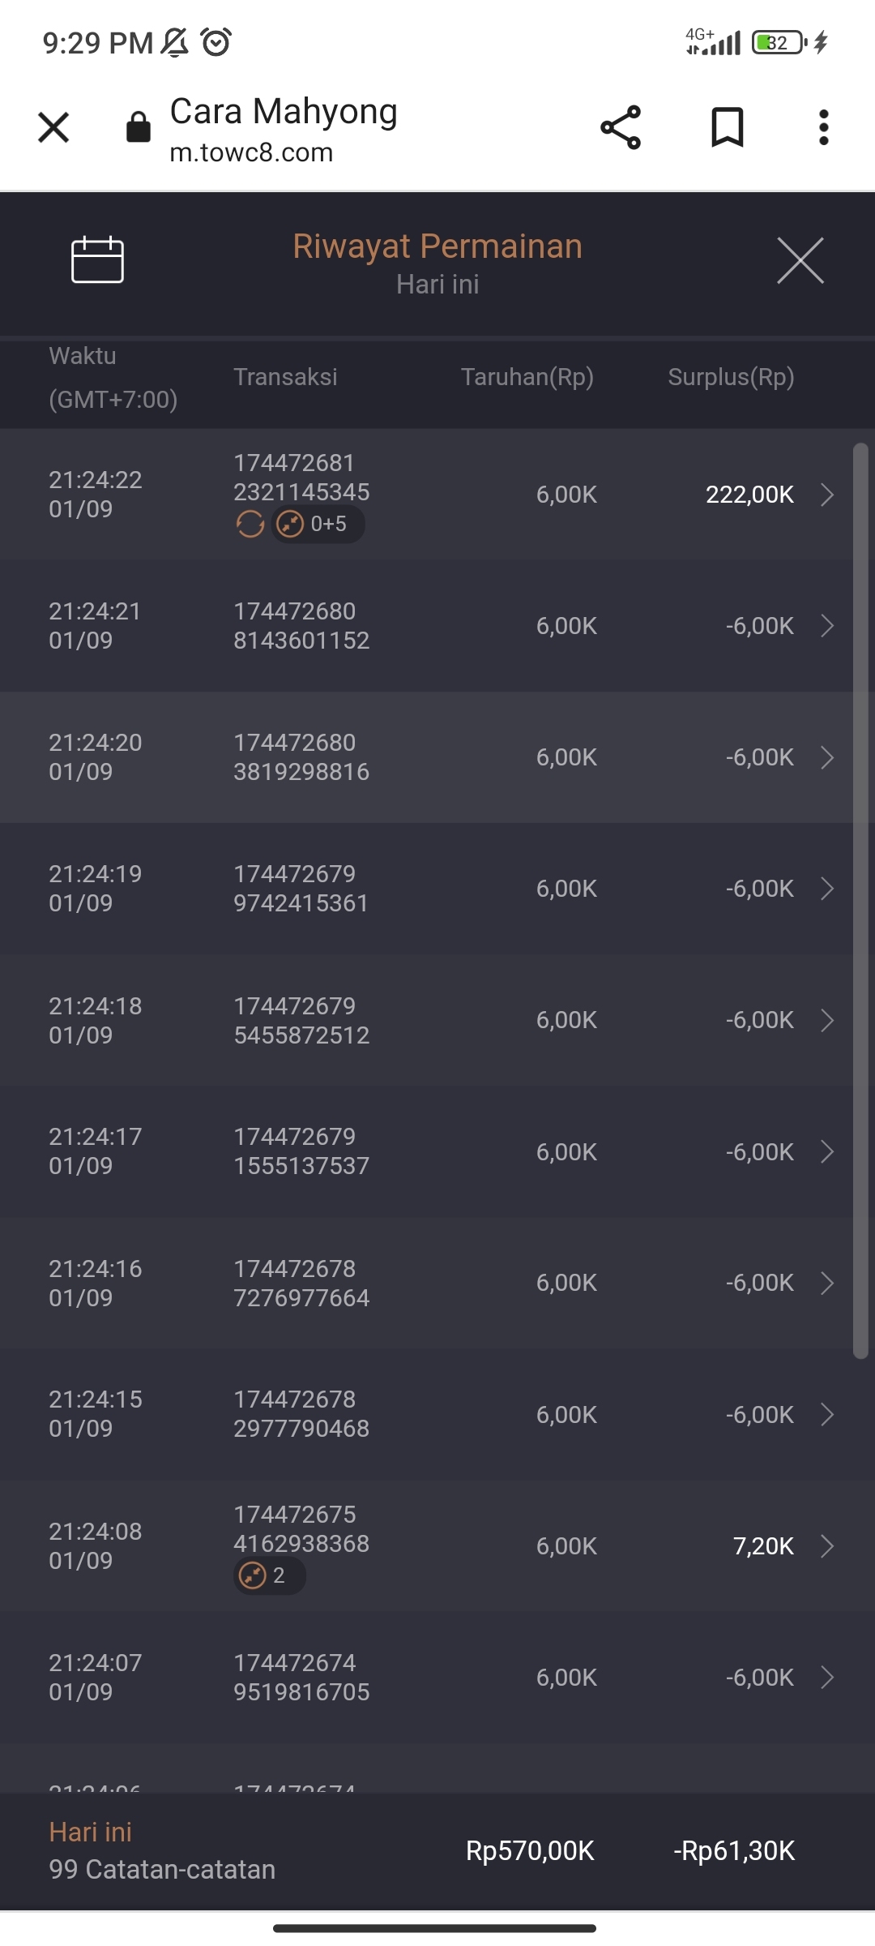
Task: Close the browser tab with the X icon
Action: (53, 127)
